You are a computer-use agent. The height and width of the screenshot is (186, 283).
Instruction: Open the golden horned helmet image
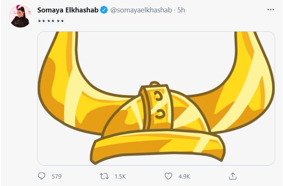click(156, 98)
